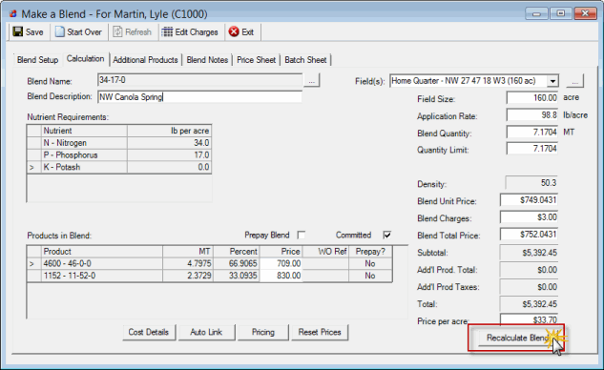Click percent cell 66.9065
604x370 pixels.
[237, 264]
